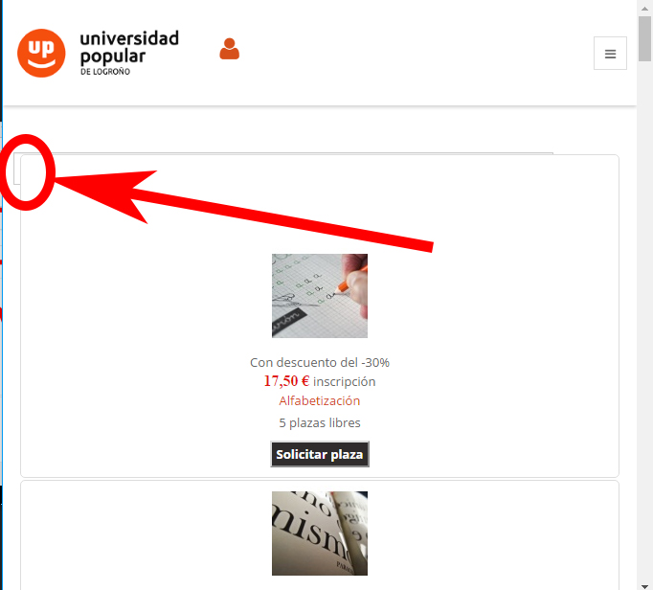Screen dimensions: 653x590
Task: Click the 'Solicitar plaza' button
Action: tap(320, 454)
